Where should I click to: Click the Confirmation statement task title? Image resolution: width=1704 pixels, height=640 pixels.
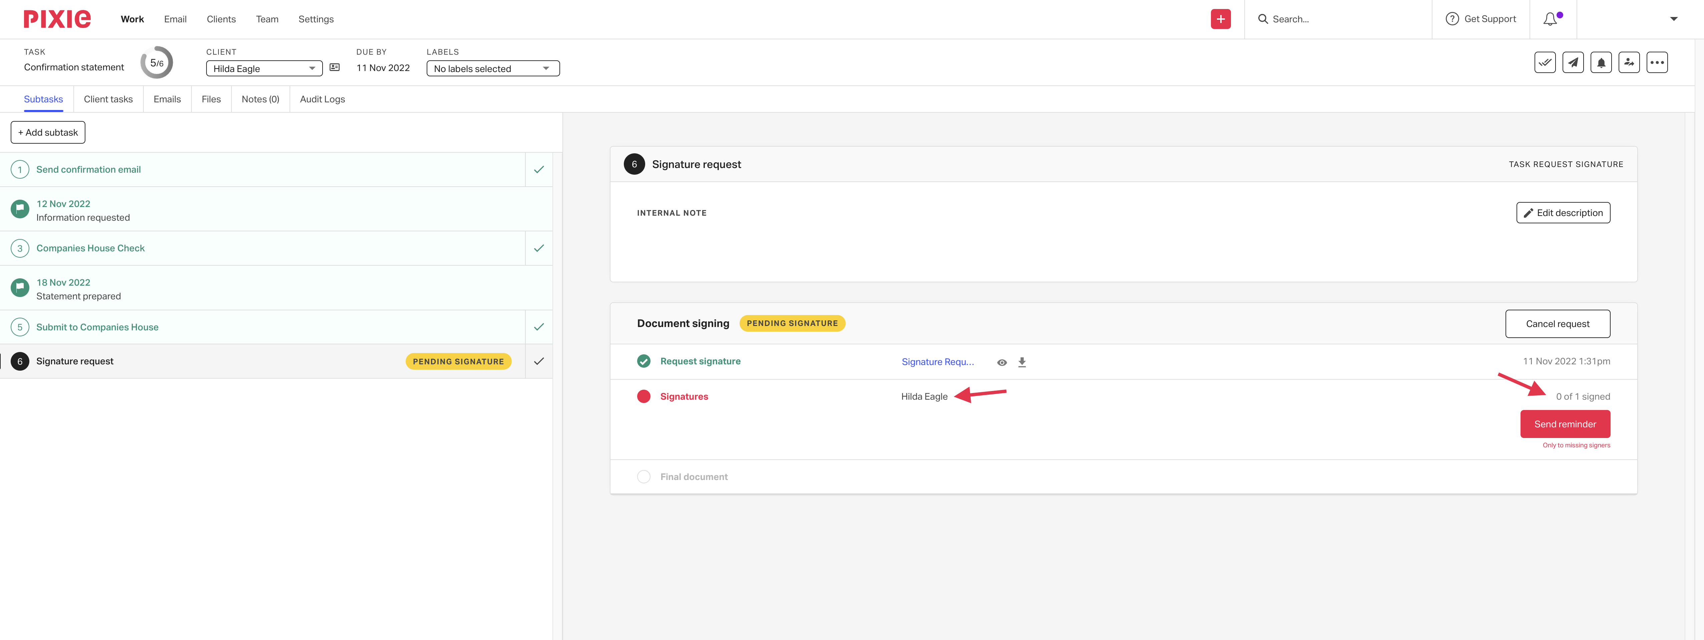pyautogui.click(x=74, y=67)
